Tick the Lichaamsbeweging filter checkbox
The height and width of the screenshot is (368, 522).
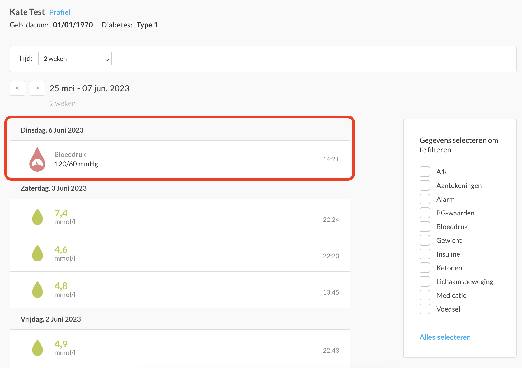tap(425, 281)
